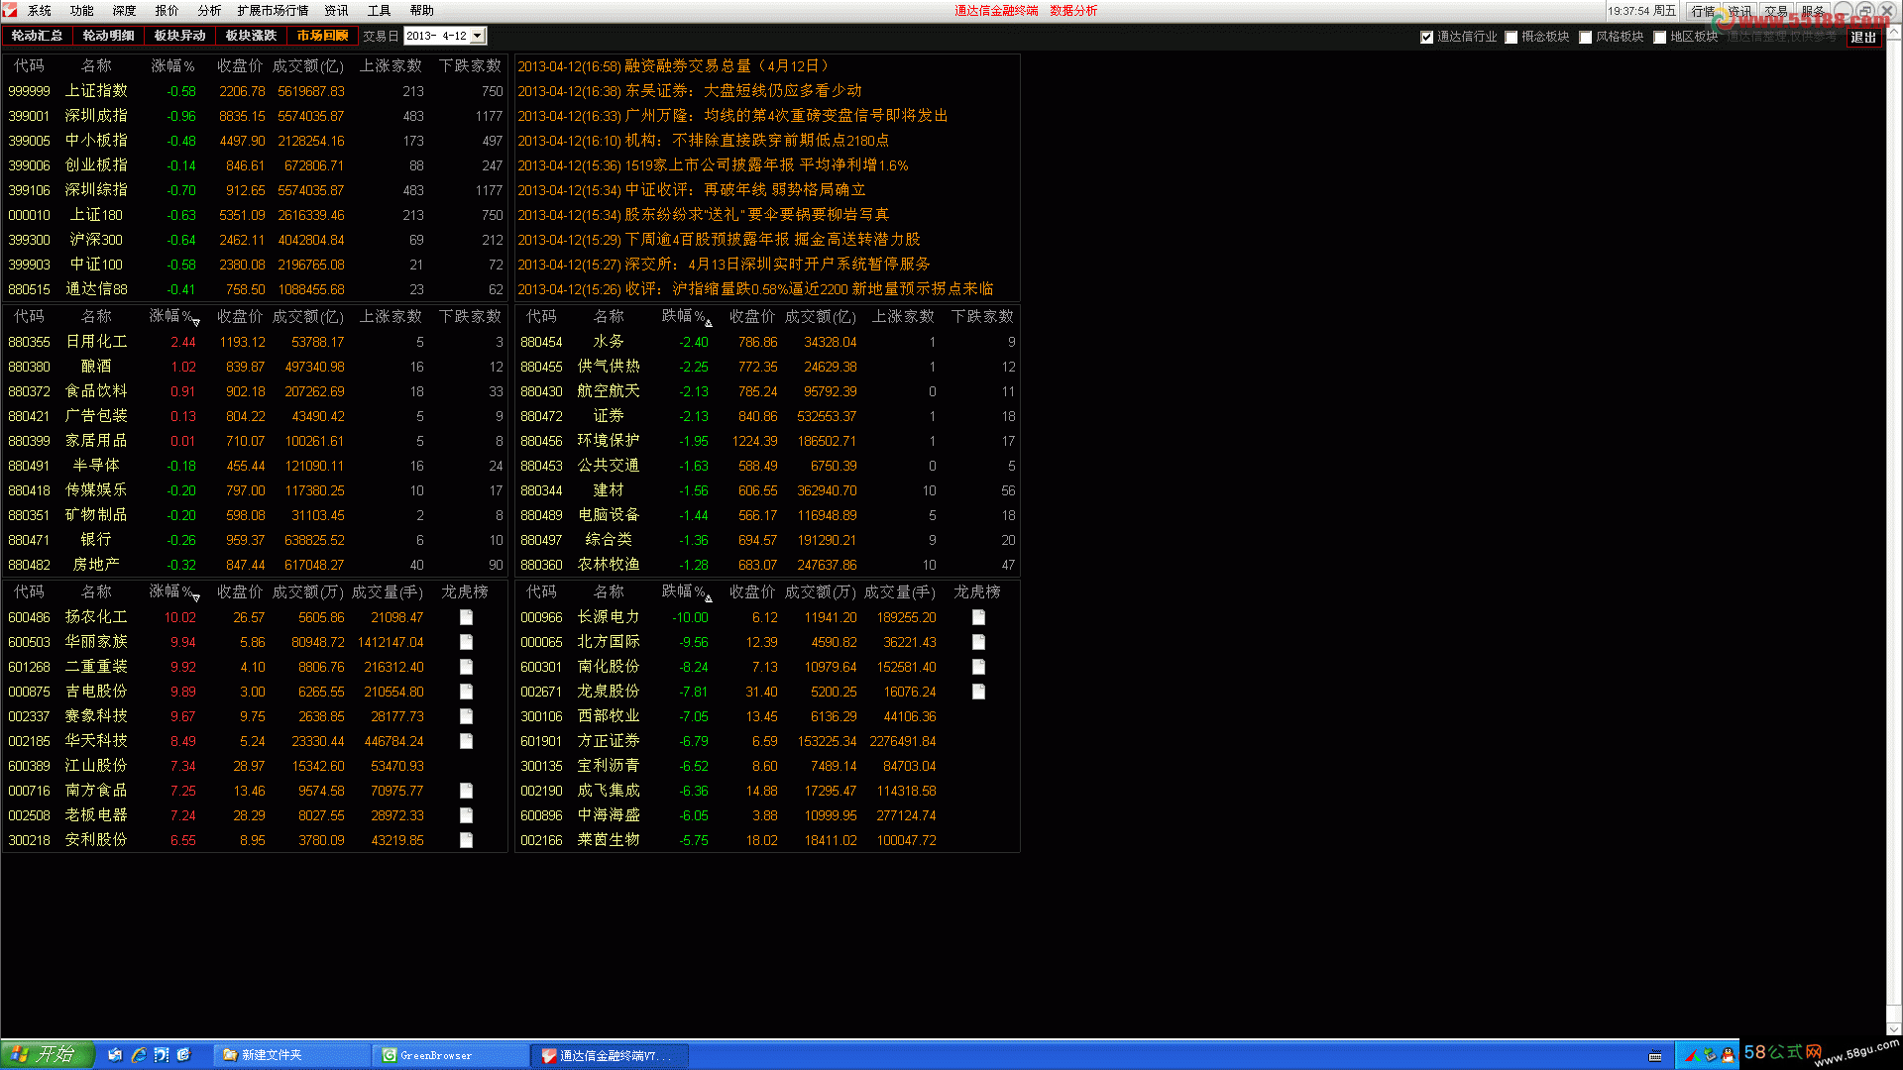Click the keyboard icon in the system tray

coord(1655,1056)
